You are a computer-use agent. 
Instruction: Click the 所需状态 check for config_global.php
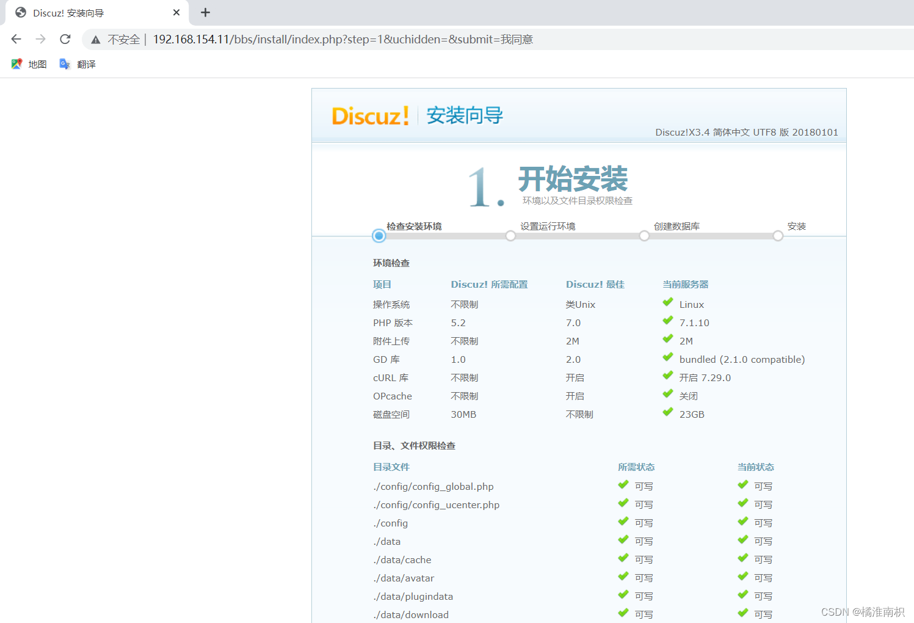623,484
